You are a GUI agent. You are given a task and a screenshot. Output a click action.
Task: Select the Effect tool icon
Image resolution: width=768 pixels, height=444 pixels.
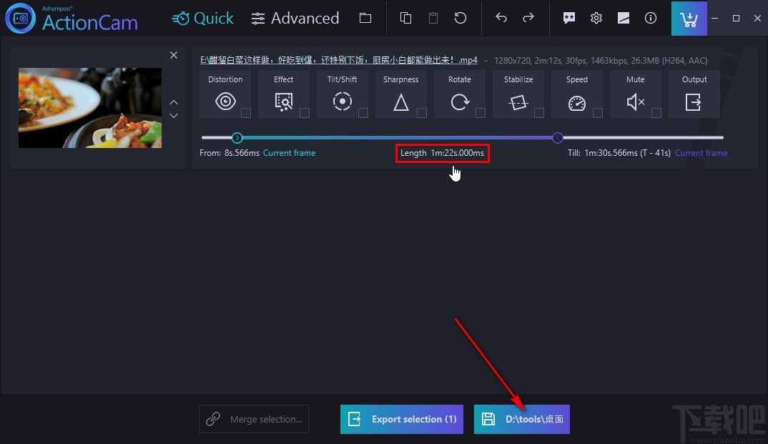[x=284, y=102]
